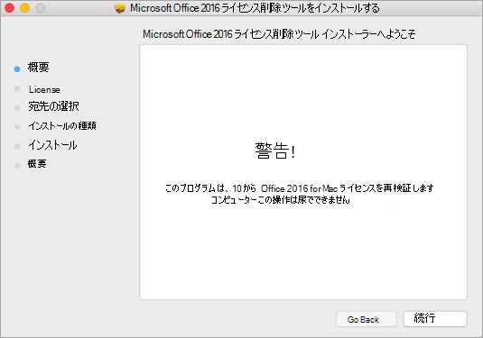Screen dimensions: 483x338
Task: Close the installer window with the red button
Action: click(x=10, y=8)
